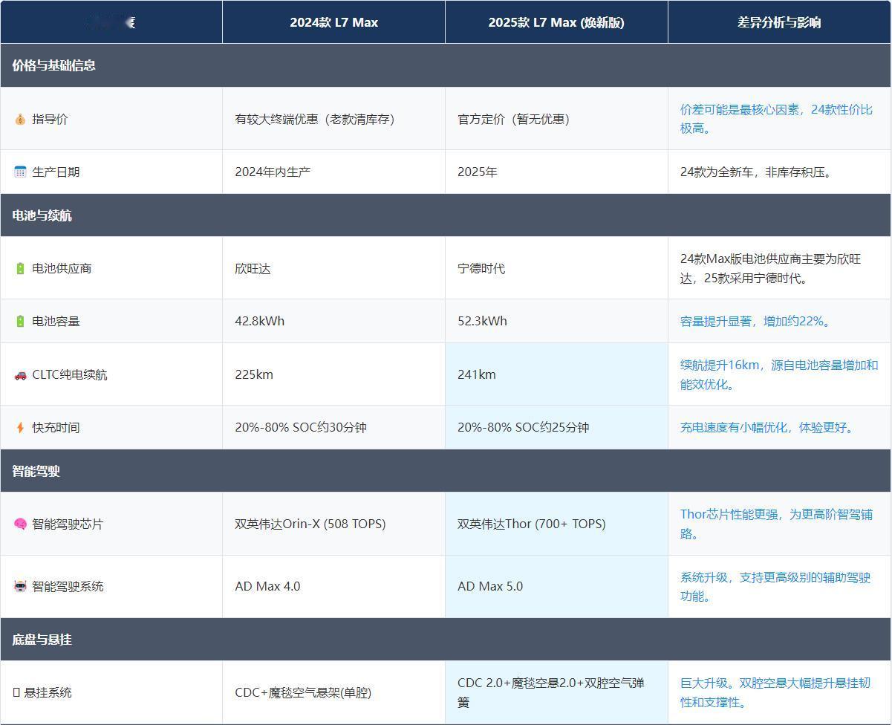Screen dimensions: 892x725
Task: Click the 指导价 row label
Action: tap(50, 119)
